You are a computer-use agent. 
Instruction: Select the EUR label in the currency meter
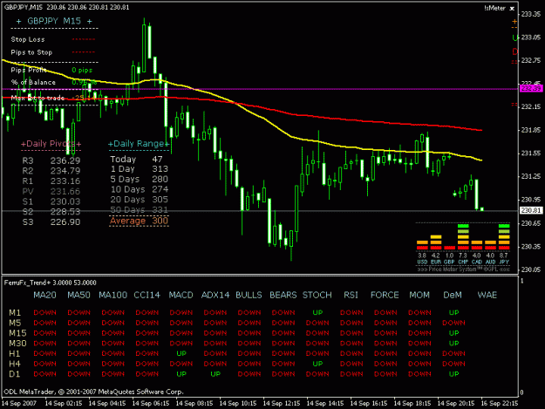click(435, 262)
